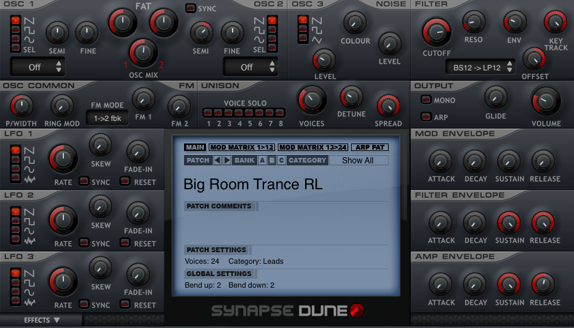Toggle LFO 3 RESET
Image resolution: width=574 pixels, height=328 pixels.
125,304
